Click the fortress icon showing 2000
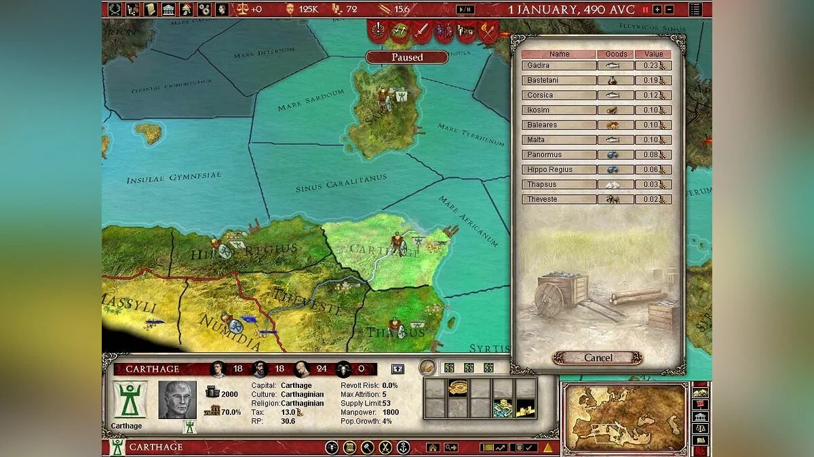This screenshot has height=457, width=814. pyautogui.click(x=212, y=392)
